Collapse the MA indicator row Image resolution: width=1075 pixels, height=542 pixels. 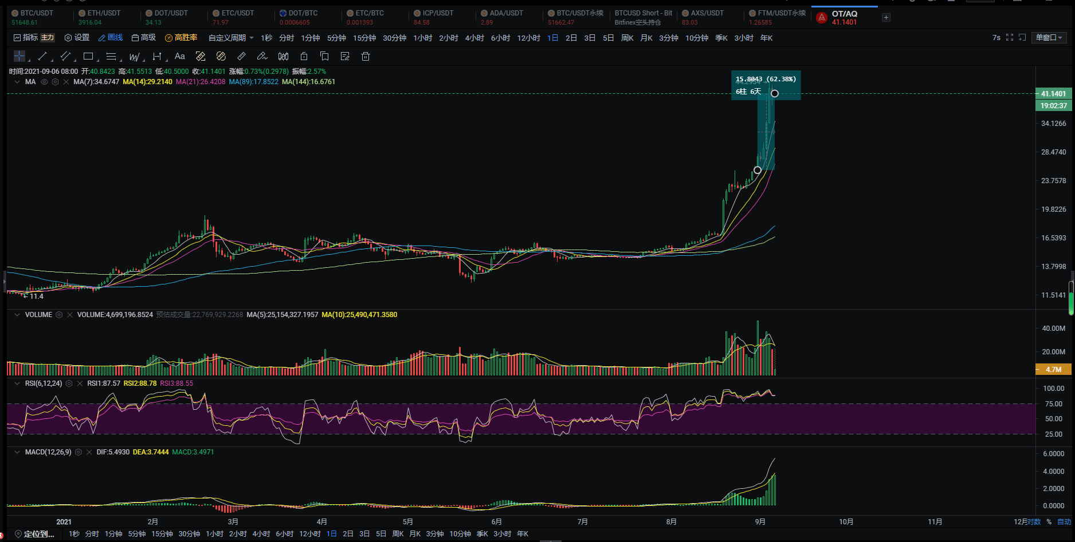[17, 82]
